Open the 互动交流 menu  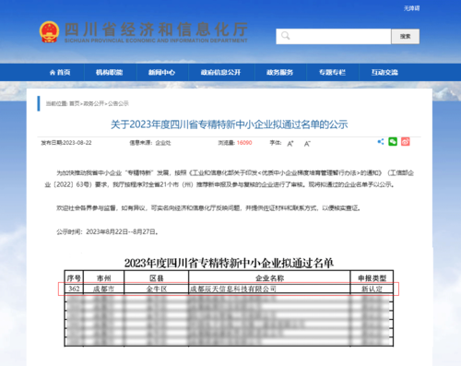384,72
